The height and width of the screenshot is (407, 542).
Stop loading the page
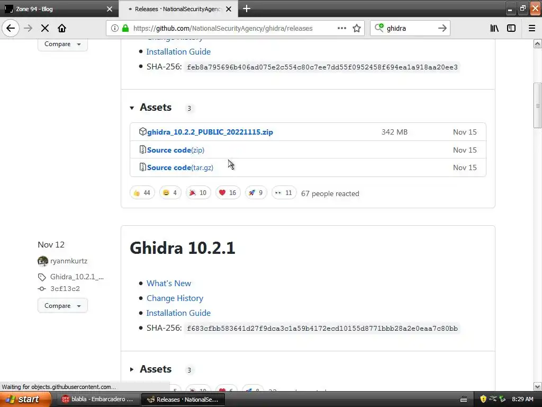coord(45,28)
